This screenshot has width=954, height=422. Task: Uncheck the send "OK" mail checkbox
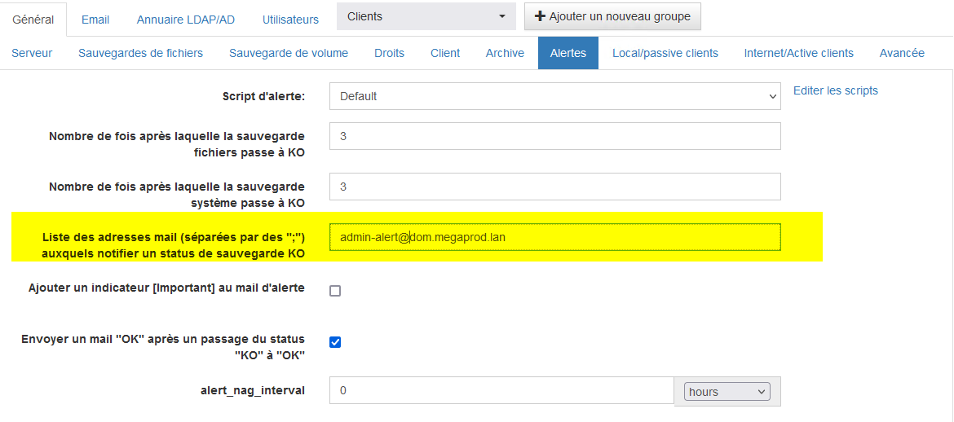[335, 342]
